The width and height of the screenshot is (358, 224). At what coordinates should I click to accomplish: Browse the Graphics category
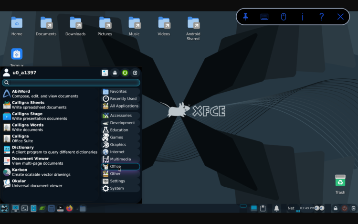[120, 145]
